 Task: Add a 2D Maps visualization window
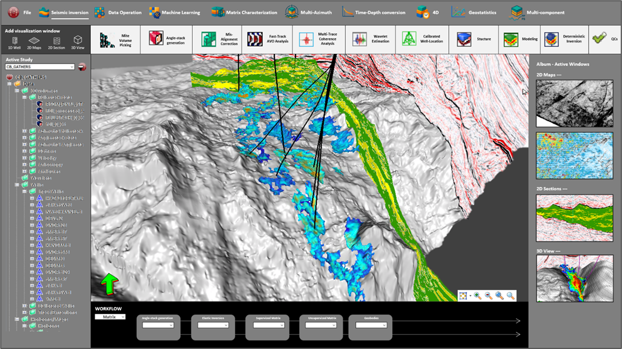point(34,43)
